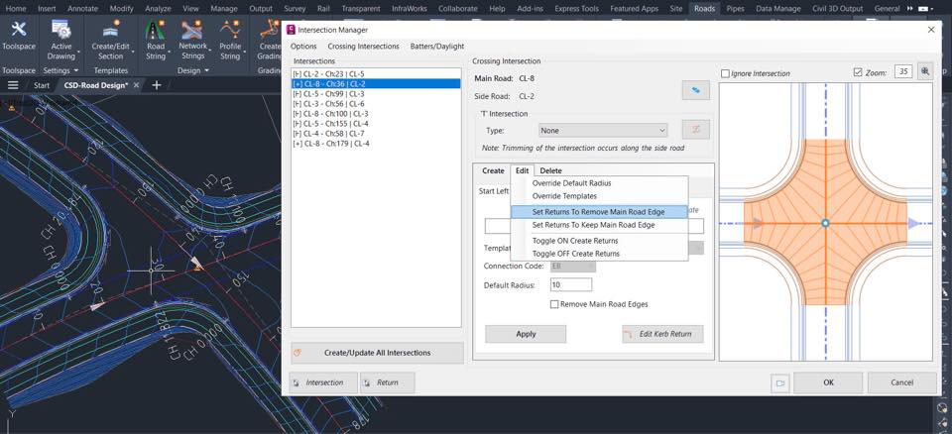Untick the Zoom checkbox
Viewport: 952px width, 434px height.
[857, 72]
